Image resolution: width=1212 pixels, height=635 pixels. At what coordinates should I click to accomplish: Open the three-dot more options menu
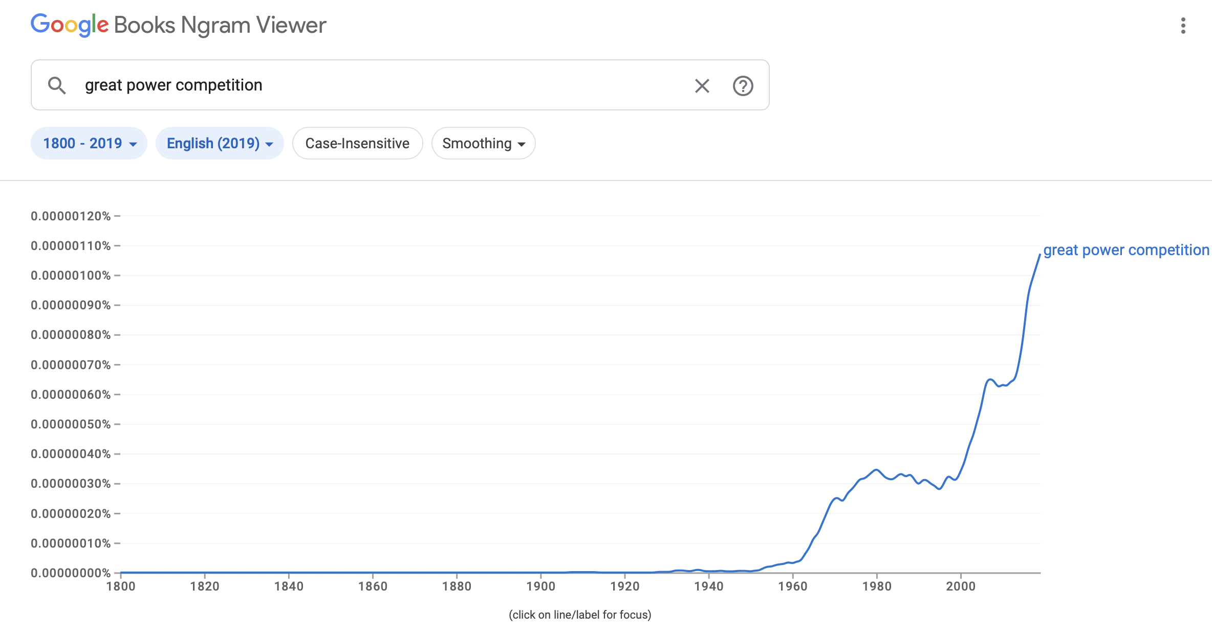1183,26
